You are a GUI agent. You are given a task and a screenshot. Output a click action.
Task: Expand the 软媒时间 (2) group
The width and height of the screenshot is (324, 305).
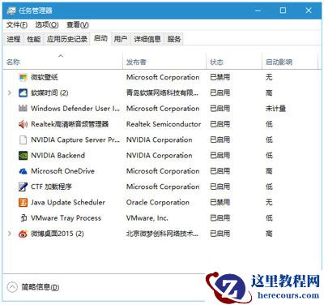tap(10, 93)
